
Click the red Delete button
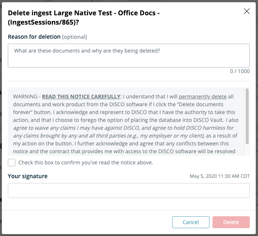231,222
